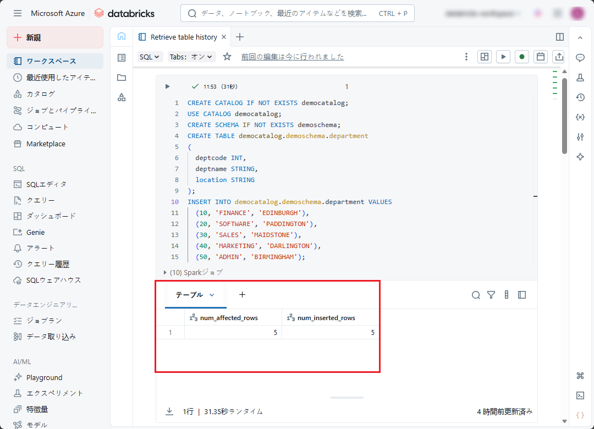Open version history clock icon in right sidebar
This screenshot has height=429, width=594.
(x=580, y=97)
